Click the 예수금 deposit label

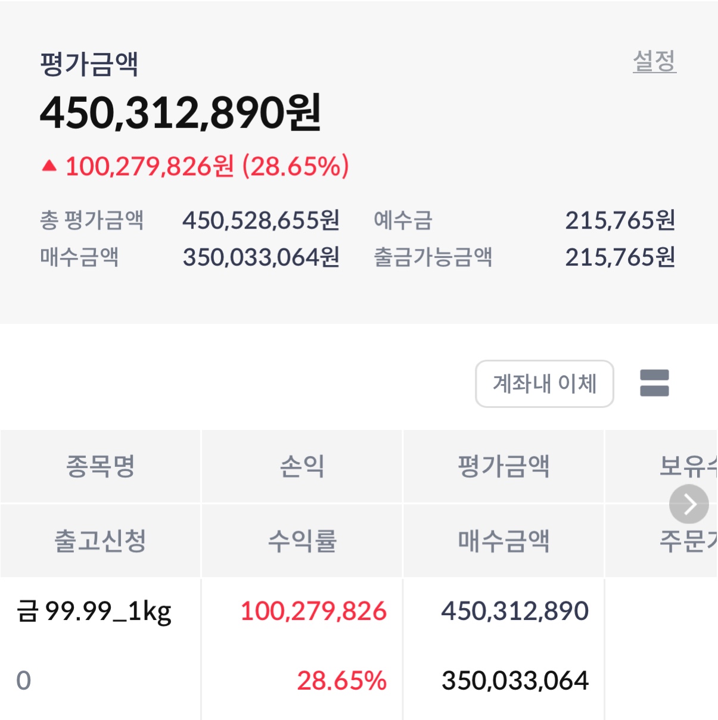click(403, 220)
